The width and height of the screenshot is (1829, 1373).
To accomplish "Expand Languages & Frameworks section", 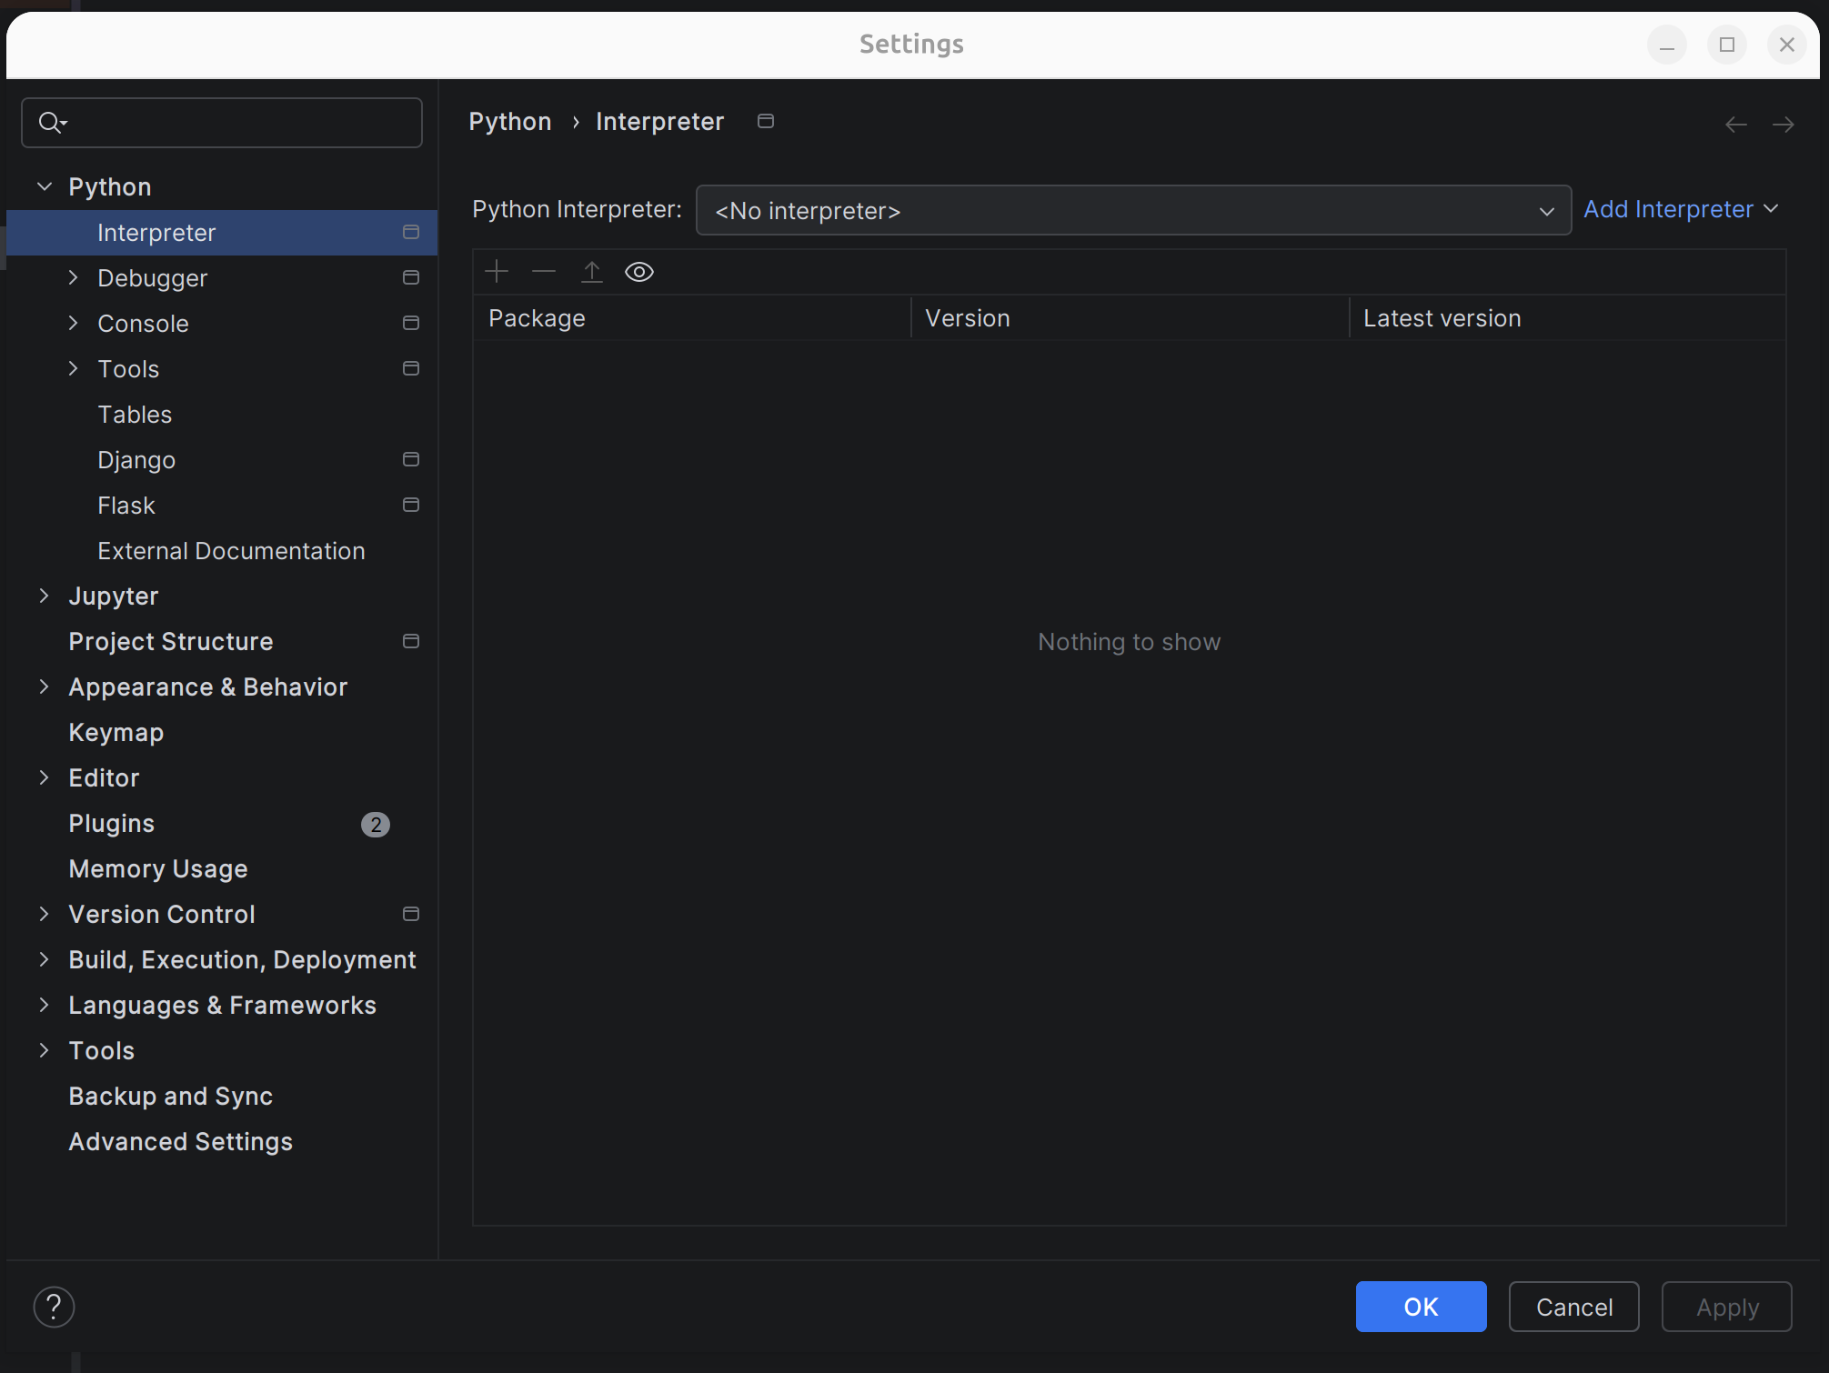I will (44, 1005).
